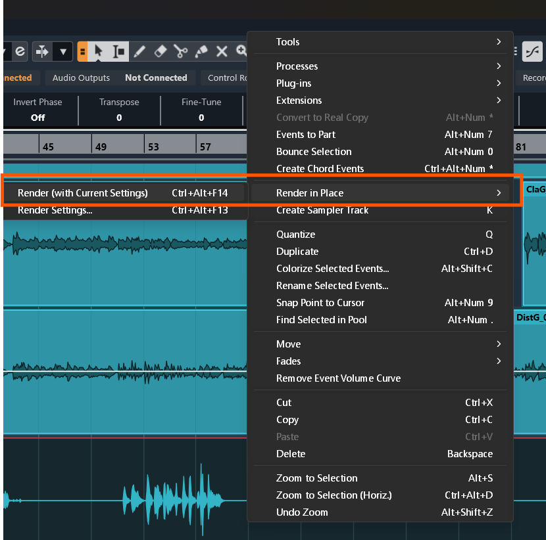Image resolution: width=546 pixels, height=540 pixels.
Task: Choose Events to Part
Action: click(380, 134)
